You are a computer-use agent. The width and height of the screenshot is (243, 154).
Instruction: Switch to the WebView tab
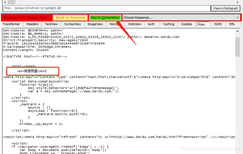pos(135,24)
